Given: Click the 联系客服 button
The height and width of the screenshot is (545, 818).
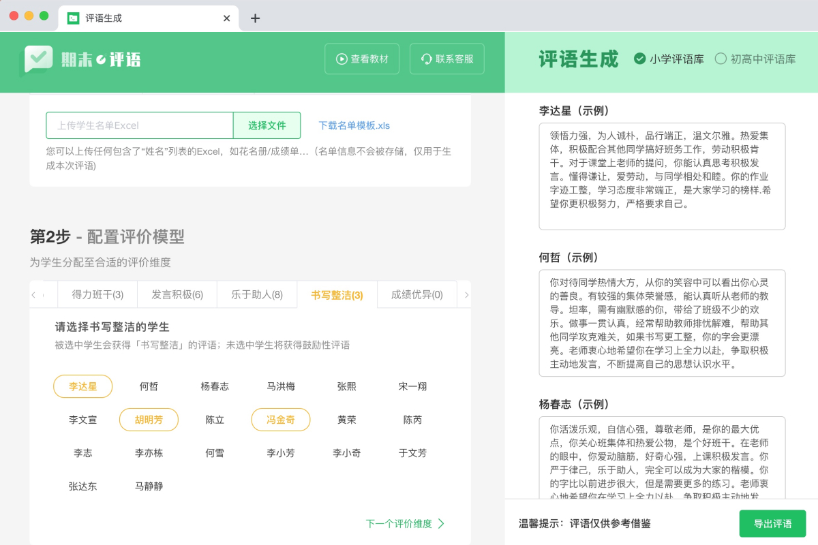Looking at the screenshot, I should [447, 59].
